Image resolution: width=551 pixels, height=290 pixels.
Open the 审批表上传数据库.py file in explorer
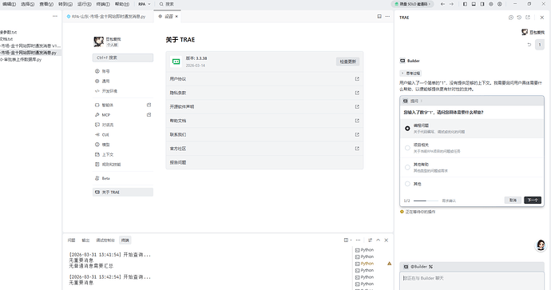pos(21,59)
